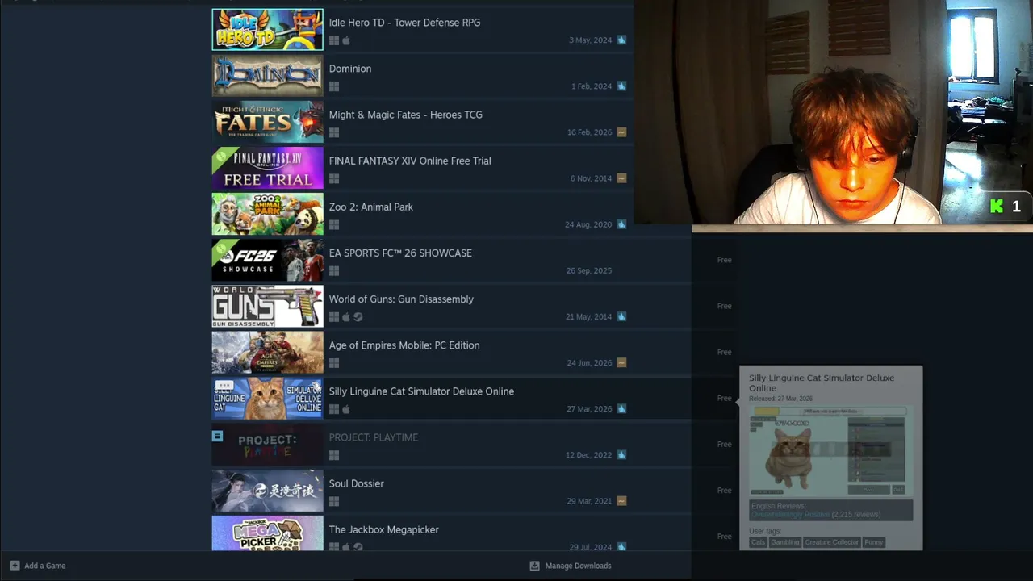Open World of Guns: Gun Disassembly title
The height and width of the screenshot is (581, 1033).
pyautogui.click(x=401, y=299)
